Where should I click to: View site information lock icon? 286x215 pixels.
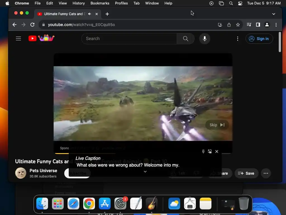point(43,25)
